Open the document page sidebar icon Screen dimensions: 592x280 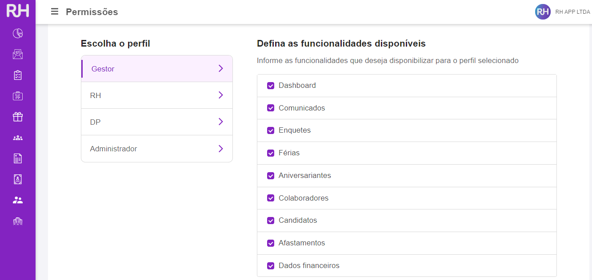[x=18, y=158]
